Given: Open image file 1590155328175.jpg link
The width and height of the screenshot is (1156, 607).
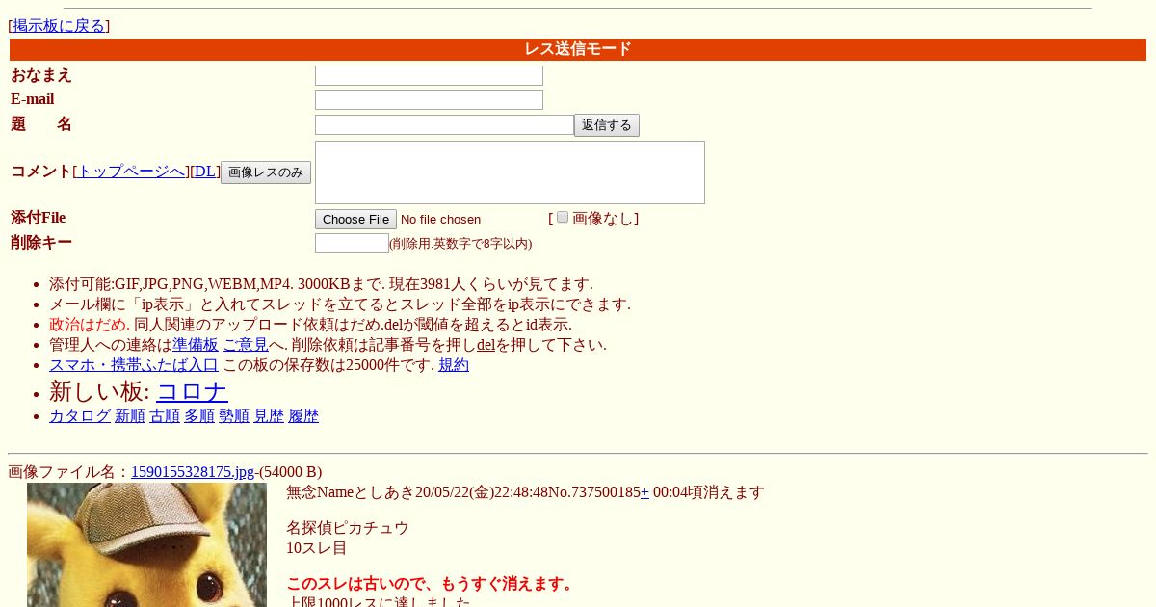Looking at the screenshot, I should pos(193,472).
